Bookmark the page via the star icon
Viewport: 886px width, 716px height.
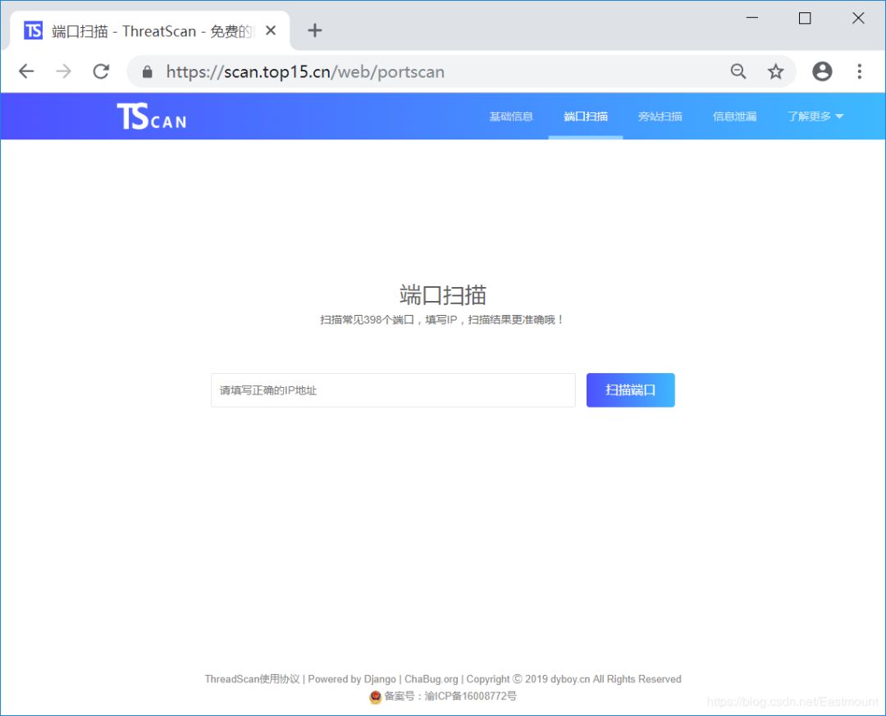(775, 71)
